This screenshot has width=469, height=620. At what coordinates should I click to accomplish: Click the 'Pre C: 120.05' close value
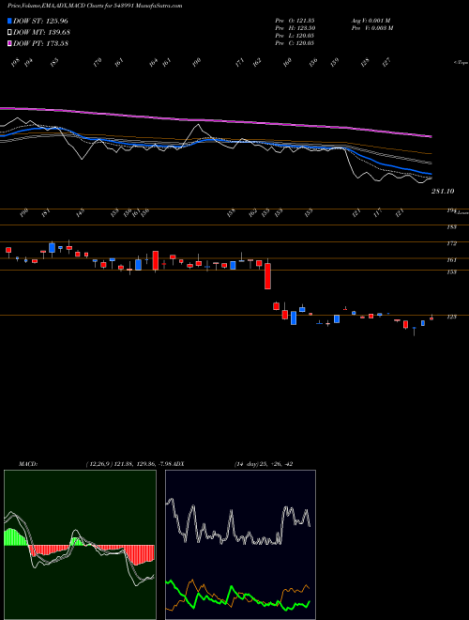pos(295,43)
